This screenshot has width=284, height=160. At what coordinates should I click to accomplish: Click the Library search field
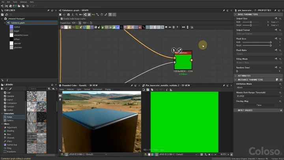[x=38, y=88]
